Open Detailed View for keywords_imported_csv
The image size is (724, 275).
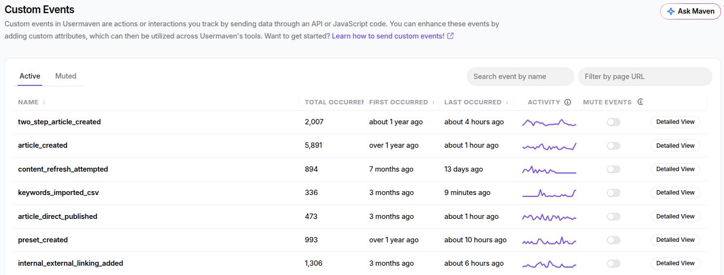point(675,193)
